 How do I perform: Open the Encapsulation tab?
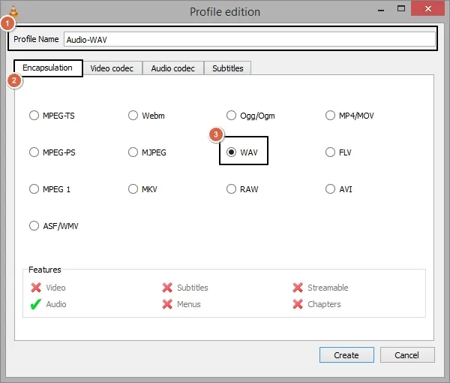pyautogui.click(x=48, y=68)
